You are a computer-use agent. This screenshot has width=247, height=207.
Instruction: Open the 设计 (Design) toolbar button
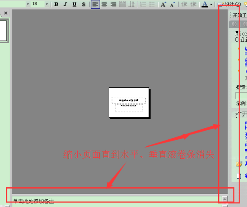pyautogui.click(x=229, y=4)
